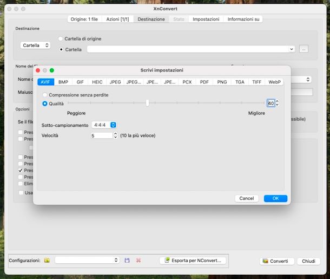Screen dimensions: 330x279
Task: Click the Esporta per NConvert button
Action: point(193,261)
